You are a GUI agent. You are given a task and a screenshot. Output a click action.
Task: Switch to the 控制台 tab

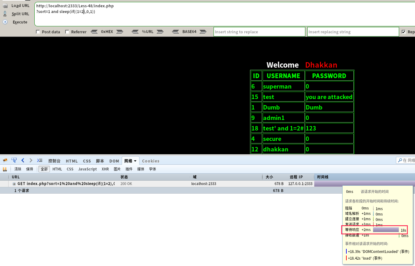pyautogui.click(x=54, y=161)
